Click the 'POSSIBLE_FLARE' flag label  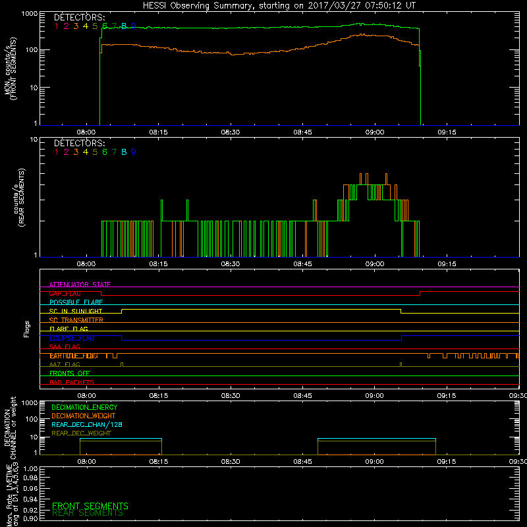(76, 302)
